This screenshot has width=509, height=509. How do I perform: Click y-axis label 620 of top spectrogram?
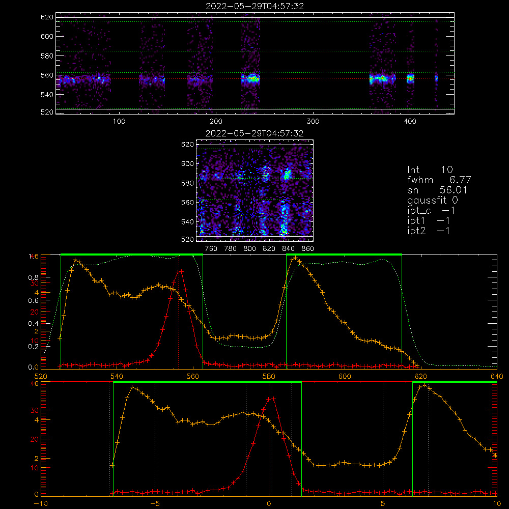pos(47,17)
